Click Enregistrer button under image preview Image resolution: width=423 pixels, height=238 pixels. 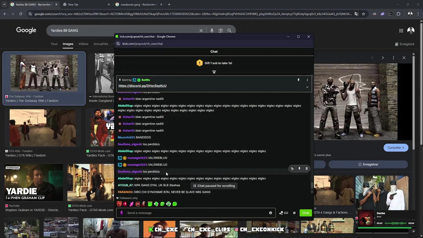pyautogui.click(x=368, y=164)
